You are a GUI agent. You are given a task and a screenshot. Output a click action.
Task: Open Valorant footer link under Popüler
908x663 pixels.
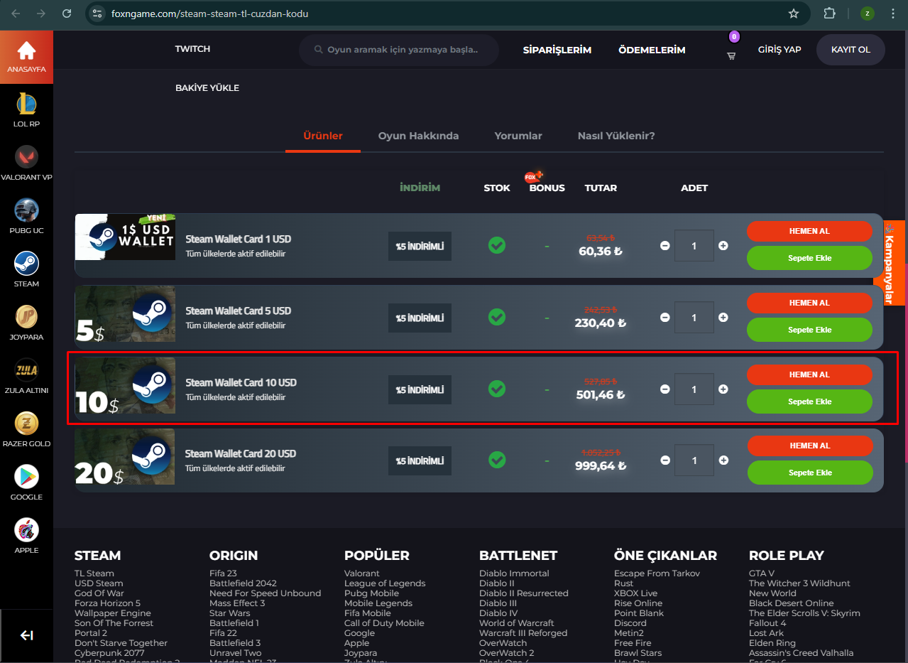click(x=362, y=573)
